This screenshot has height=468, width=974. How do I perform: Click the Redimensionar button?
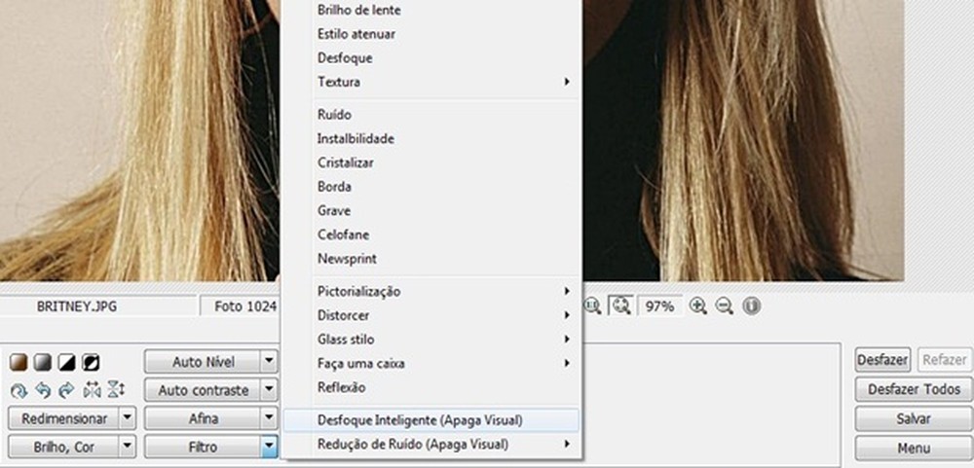coord(64,418)
